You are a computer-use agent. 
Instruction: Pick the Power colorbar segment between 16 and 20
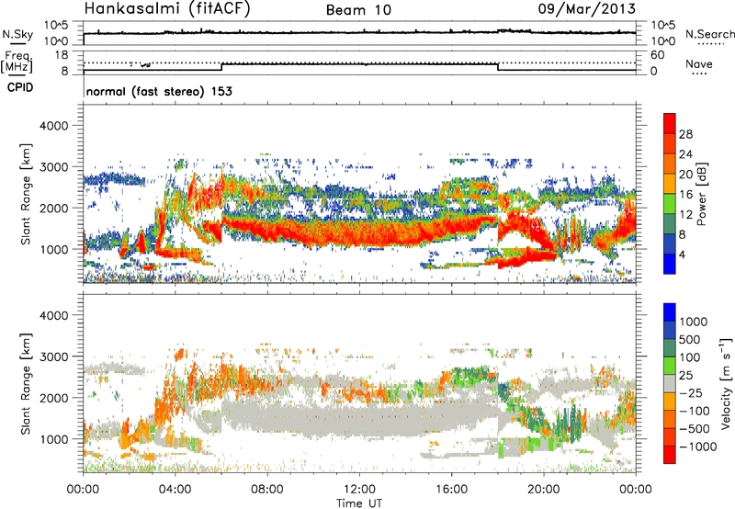(x=670, y=183)
